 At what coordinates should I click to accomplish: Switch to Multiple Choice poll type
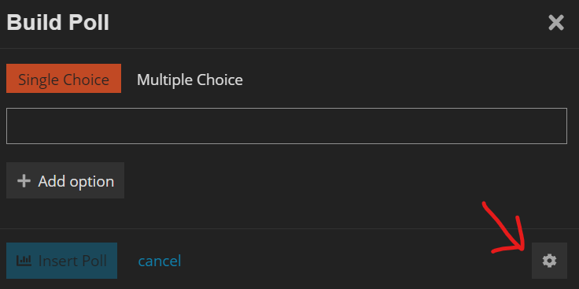190,80
